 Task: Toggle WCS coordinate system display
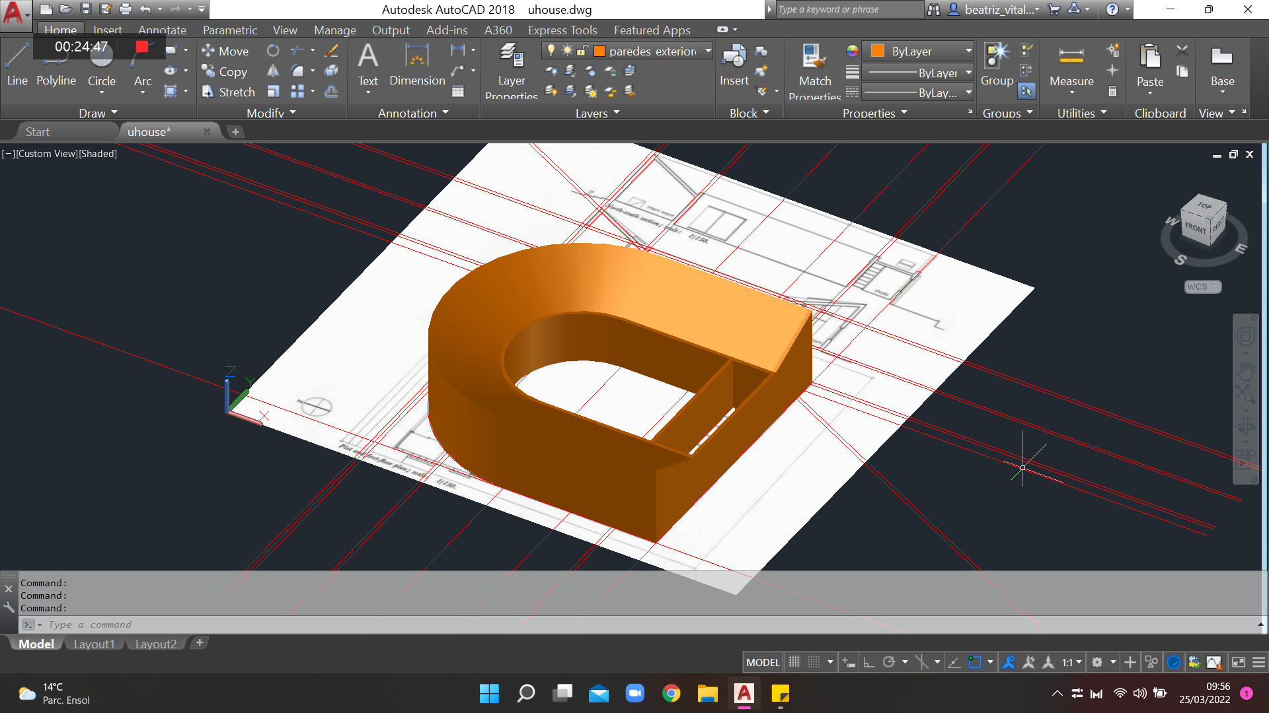click(x=1203, y=287)
